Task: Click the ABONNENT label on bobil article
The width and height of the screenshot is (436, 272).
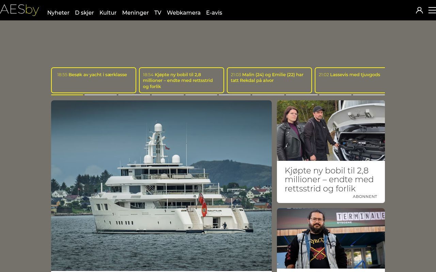Action: (365, 197)
